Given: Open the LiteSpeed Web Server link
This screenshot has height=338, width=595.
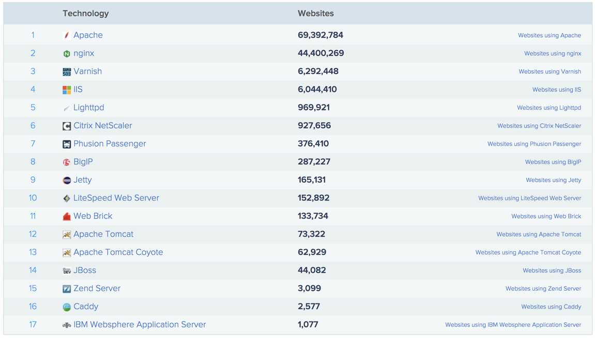Looking at the screenshot, I should click(116, 197).
